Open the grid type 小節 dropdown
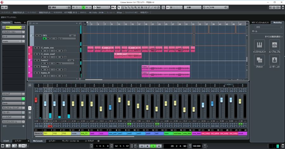Screen dimensions: 285x149 click(193, 8)
